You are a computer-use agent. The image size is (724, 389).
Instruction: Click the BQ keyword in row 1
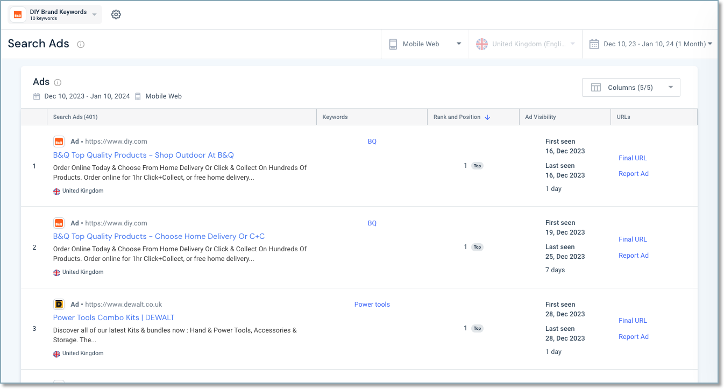372,142
